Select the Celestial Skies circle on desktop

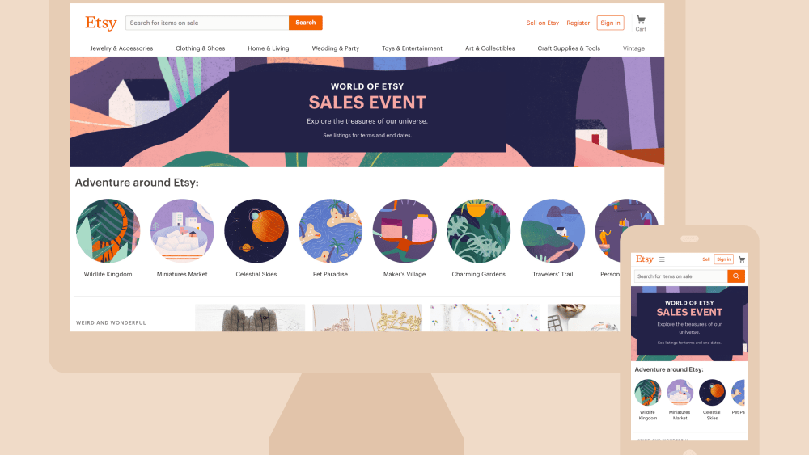(256, 231)
